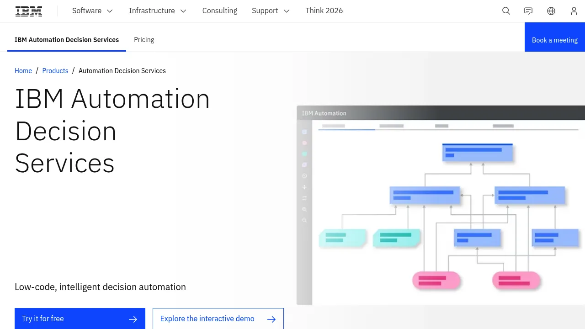Open the Consulting menu item
585x329 pixels.
(x=220, y=11)
